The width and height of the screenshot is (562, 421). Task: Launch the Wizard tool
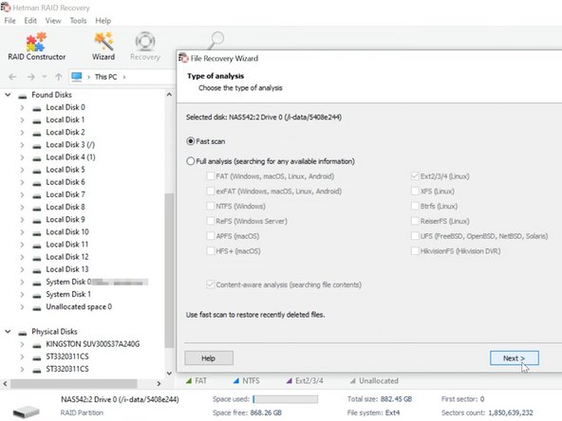point(103,46)
